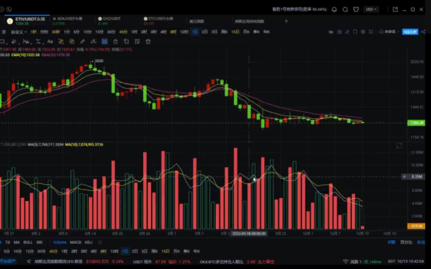This screenshot has height=269, width=431.
Task: Switch to the ADA/USDT perpetual tab
Action: tap(70, 19)
